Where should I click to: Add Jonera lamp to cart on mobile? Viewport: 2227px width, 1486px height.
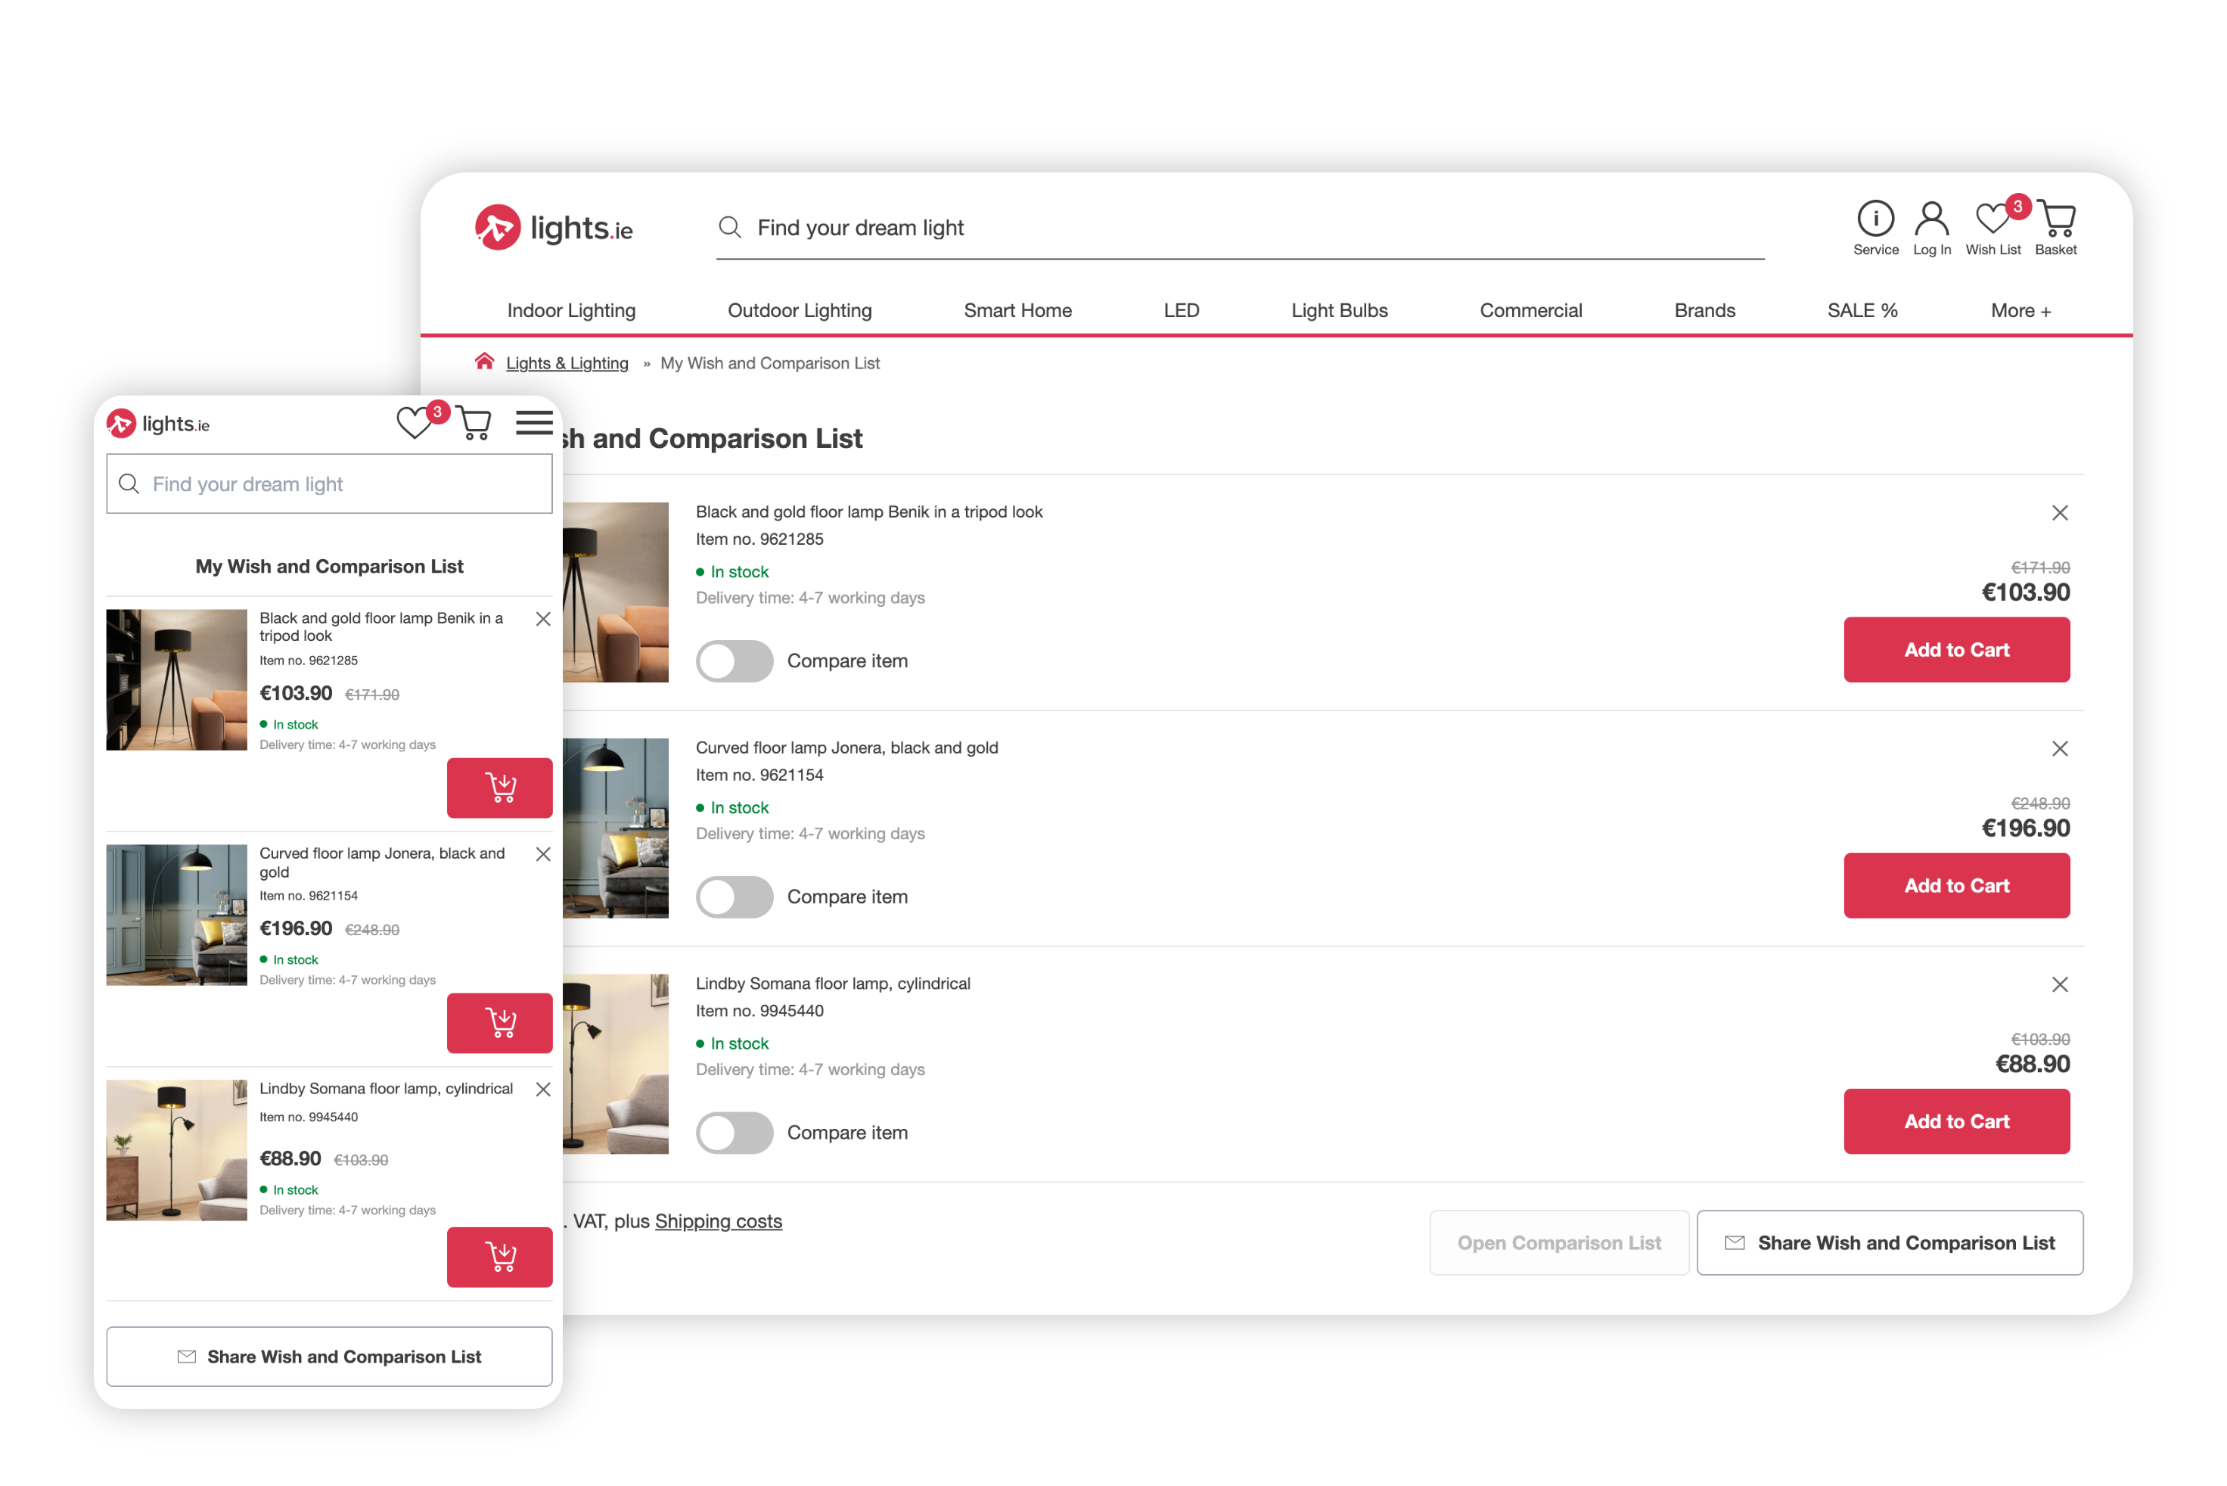coord(499,1023)
